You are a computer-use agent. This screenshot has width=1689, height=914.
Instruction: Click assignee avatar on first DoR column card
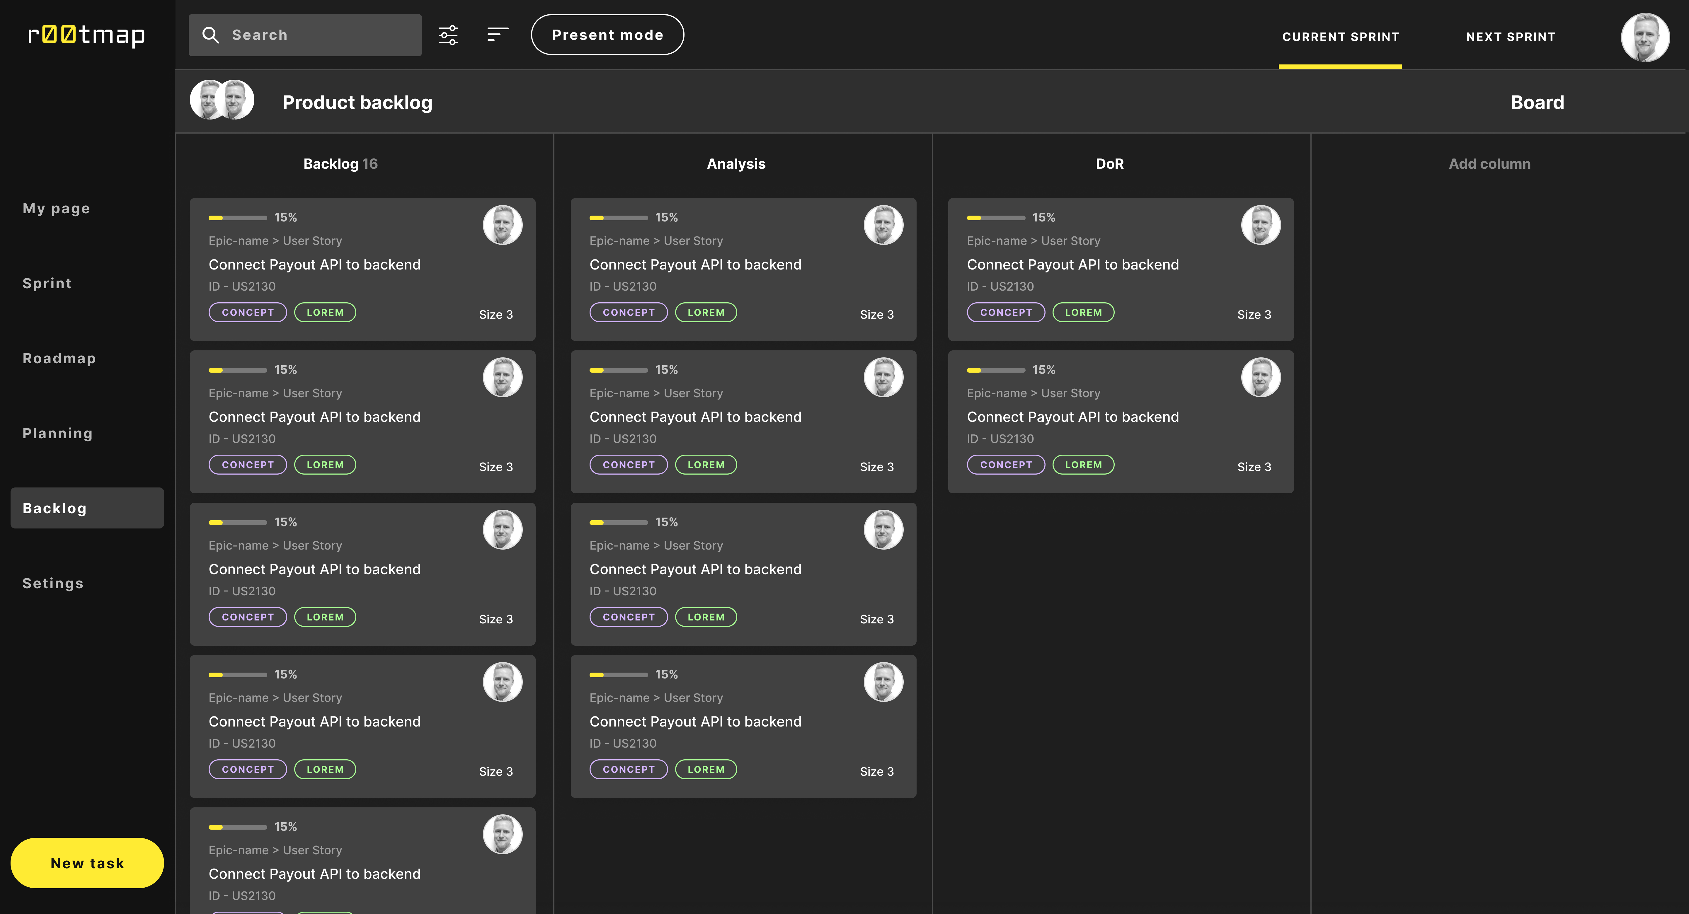click(x=1261, y=225)
